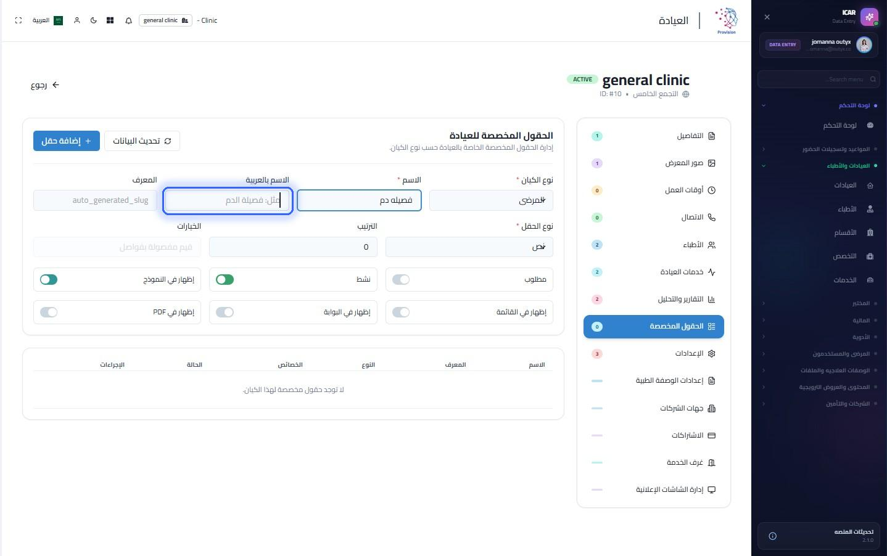Open the التقارير والتحليل tab
Viewport: 887px width, 556px height.
(x=654, y=300)
